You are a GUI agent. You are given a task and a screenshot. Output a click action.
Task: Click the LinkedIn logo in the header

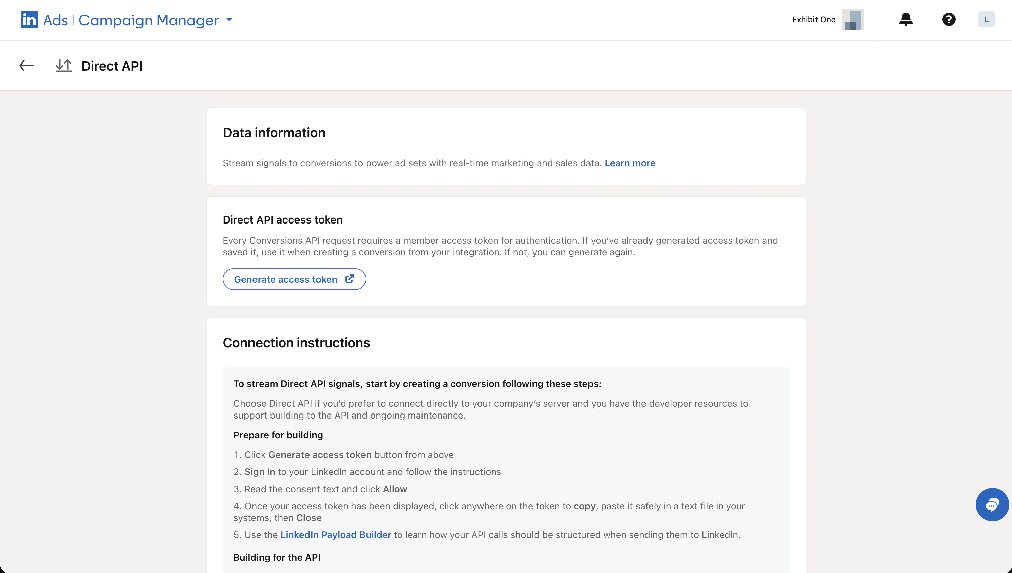point(29,20)
